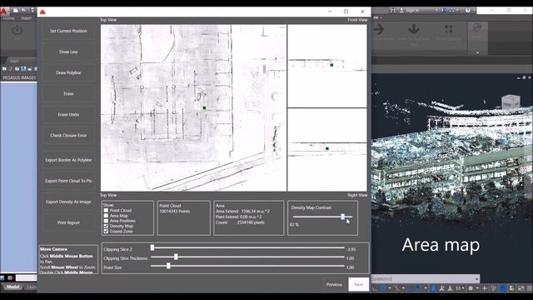The width and height of the screenshot is (533, 300).
Task: Enable the Area Map checkbox
Action: [106, 216]
